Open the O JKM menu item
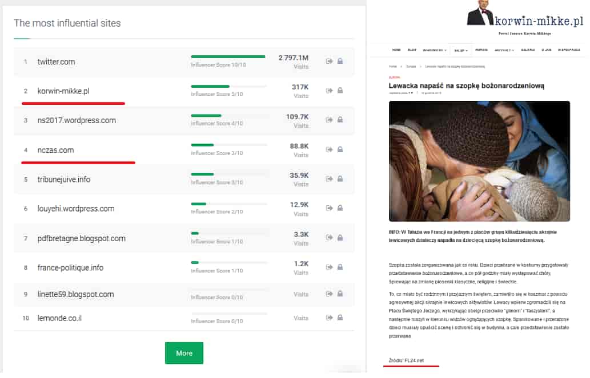 point(547,50)
